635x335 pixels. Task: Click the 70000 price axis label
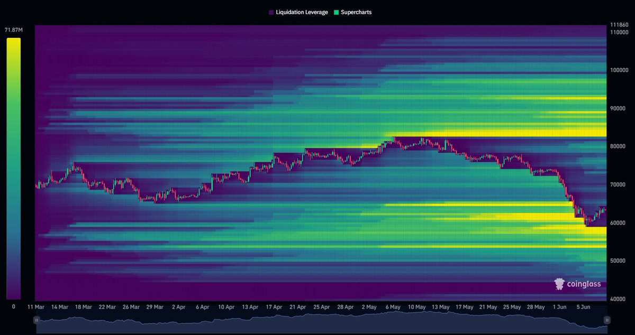click(x=617, y=185)
